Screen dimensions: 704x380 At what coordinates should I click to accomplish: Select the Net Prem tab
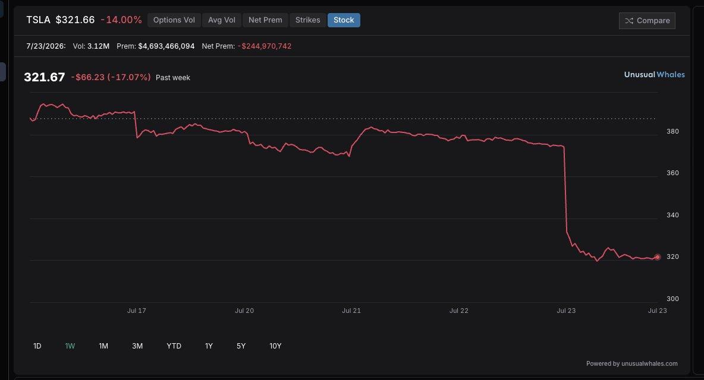click(265, 20)
